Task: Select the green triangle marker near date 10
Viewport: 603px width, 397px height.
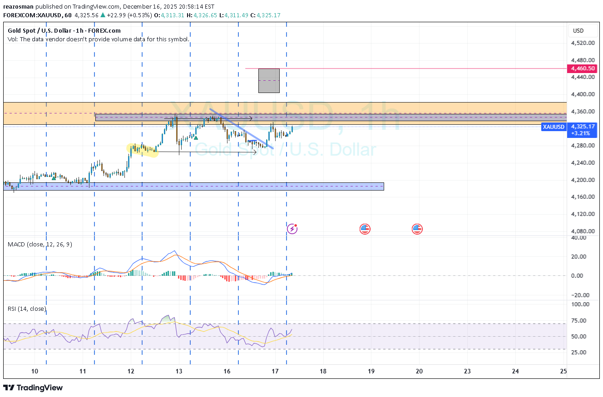Action: (x=54, y=177)
